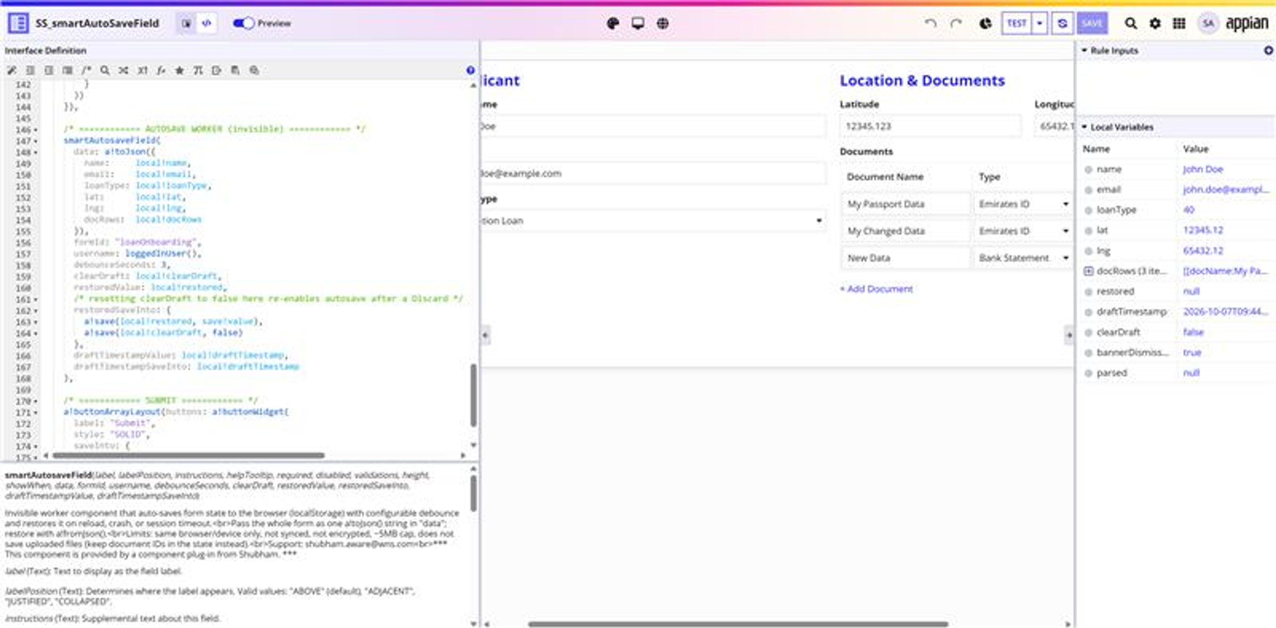Click the My Changed Data name field
Image resolution: width=1276 pixels, height=628 pixels.
905,230
